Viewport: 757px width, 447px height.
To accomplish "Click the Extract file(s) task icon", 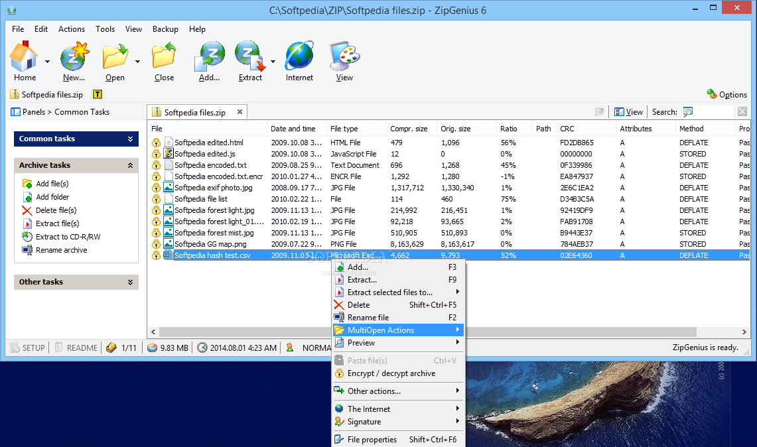I will click(x=27, y=223).
